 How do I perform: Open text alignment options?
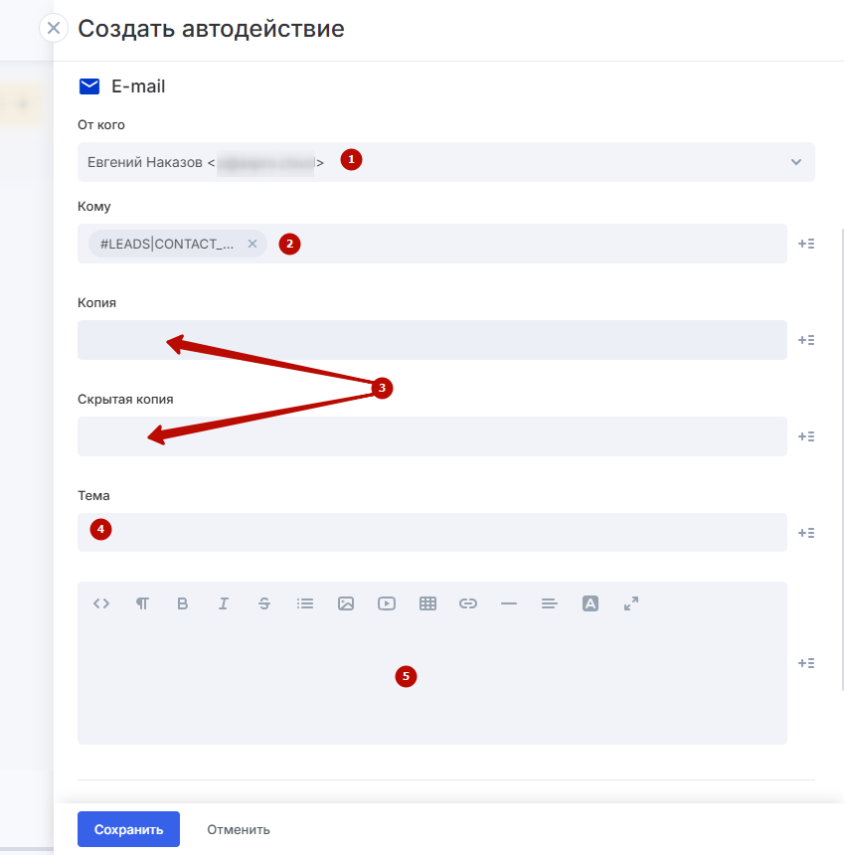550,603
